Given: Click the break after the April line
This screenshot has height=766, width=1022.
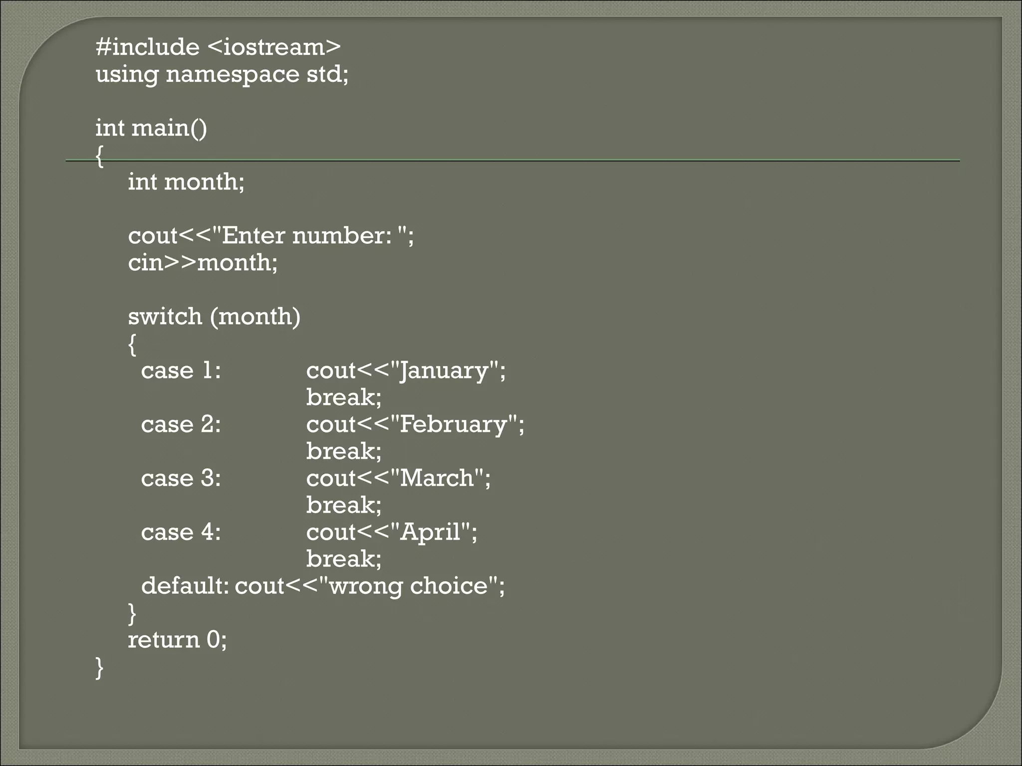Looking at the screenshot, I should click(344, 559).
